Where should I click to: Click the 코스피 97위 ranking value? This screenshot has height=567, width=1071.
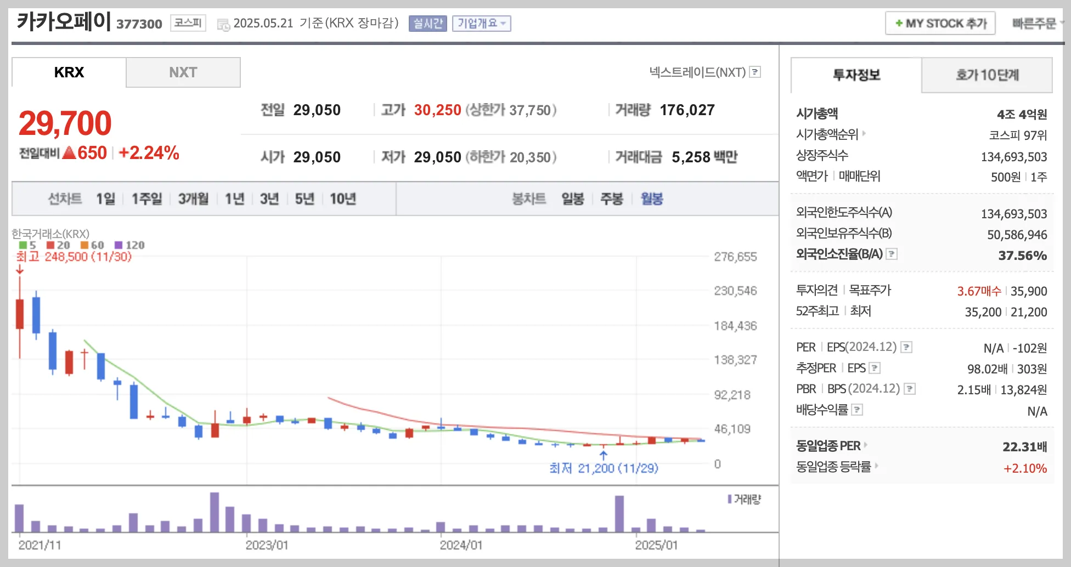[1018, 135]
